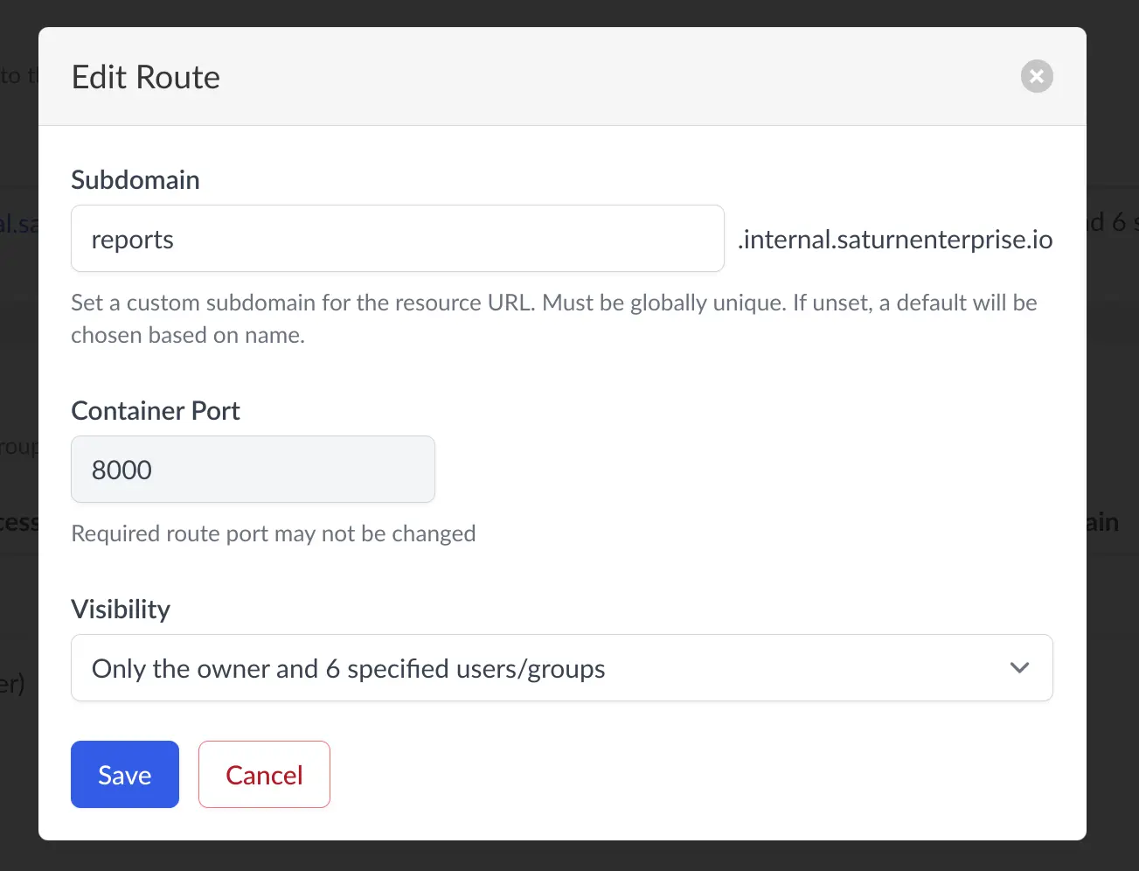Close the Edit Route dialog with X icon
Viewport: 1139px width, 871px height.
[x=1036, y=77]
